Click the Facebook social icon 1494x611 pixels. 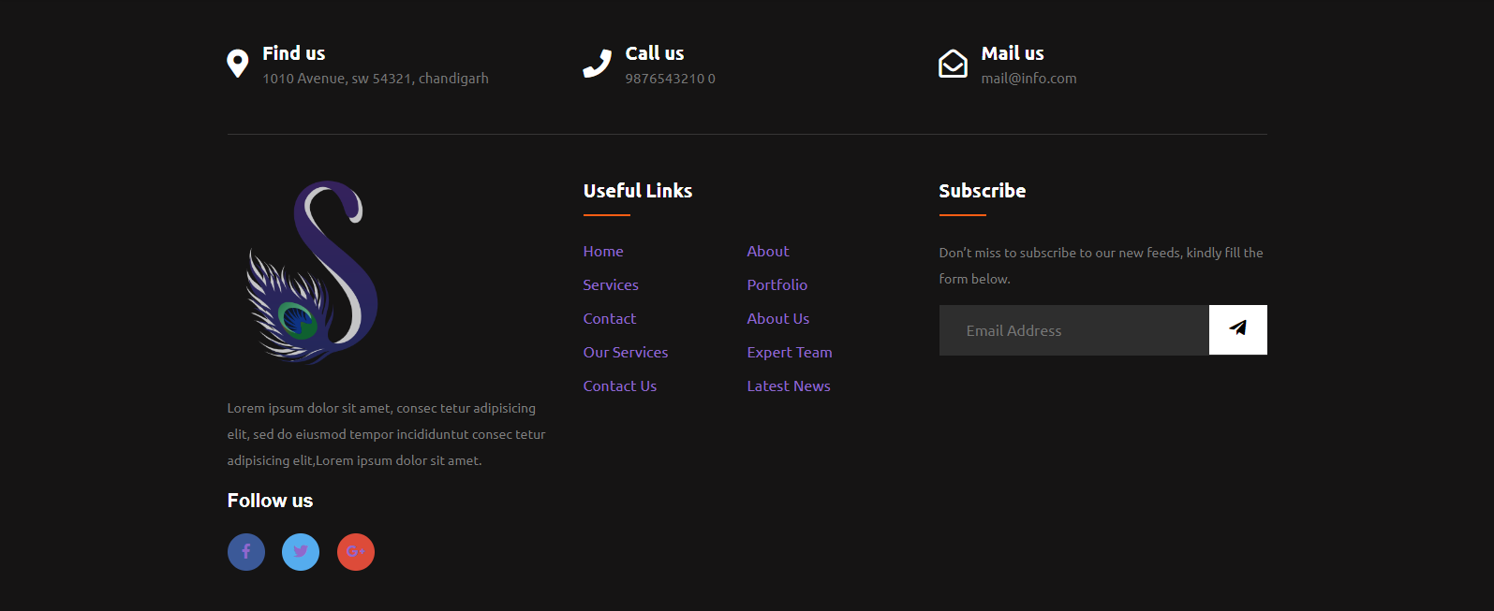tap(246, 552)
